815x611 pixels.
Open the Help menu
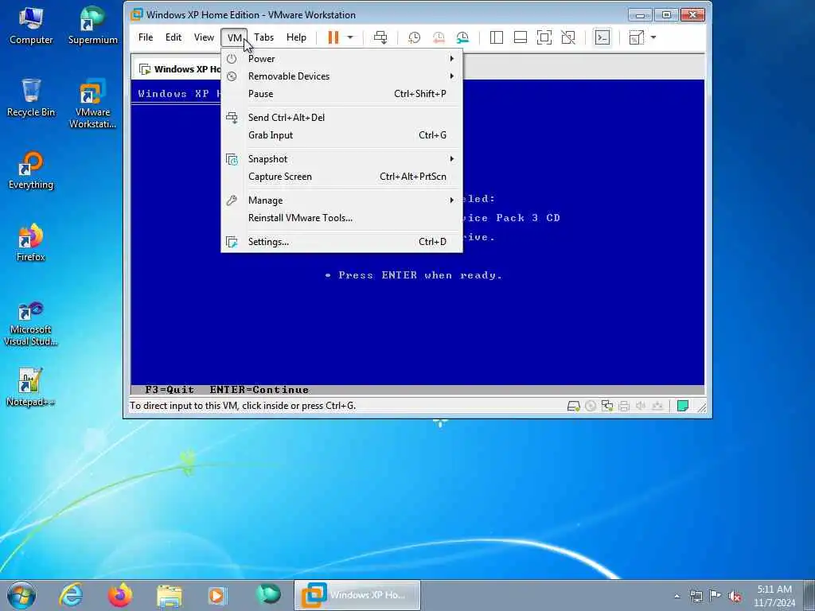tap(296, 37)
